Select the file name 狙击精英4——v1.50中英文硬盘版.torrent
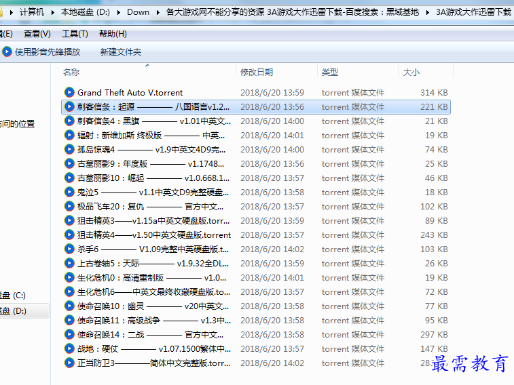 point(154,235)
